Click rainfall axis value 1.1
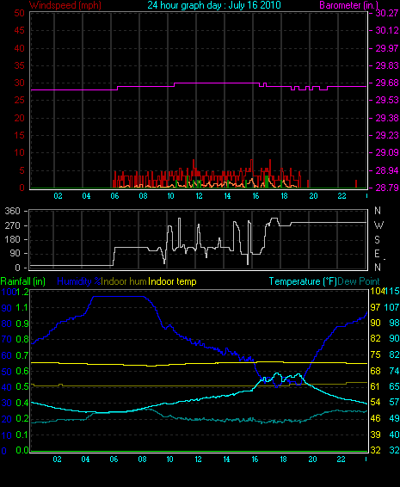 pos(22,308)
